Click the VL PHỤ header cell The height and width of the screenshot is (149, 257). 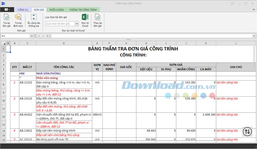(166, 69)
